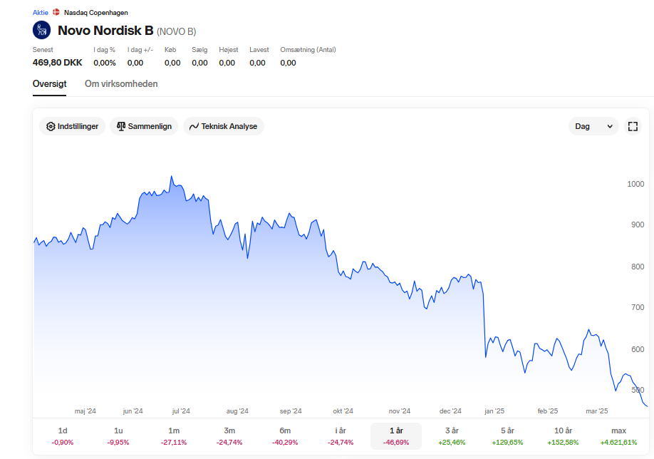The width and height of the screenshot is (654, 459).
Task: Open the Indstillinger settings button
Action: 72,126
